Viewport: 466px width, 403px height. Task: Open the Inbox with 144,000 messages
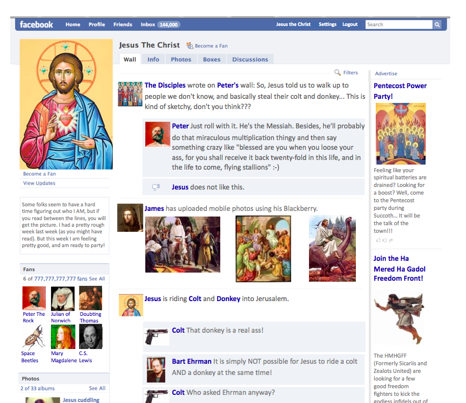coord(160,24)
